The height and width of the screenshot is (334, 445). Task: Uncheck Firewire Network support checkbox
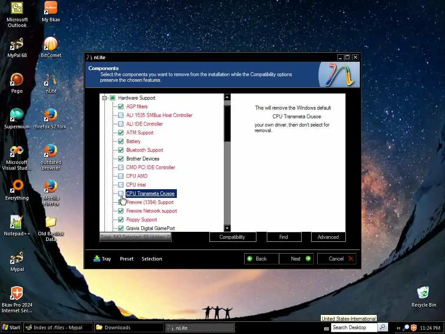[121, 211]
